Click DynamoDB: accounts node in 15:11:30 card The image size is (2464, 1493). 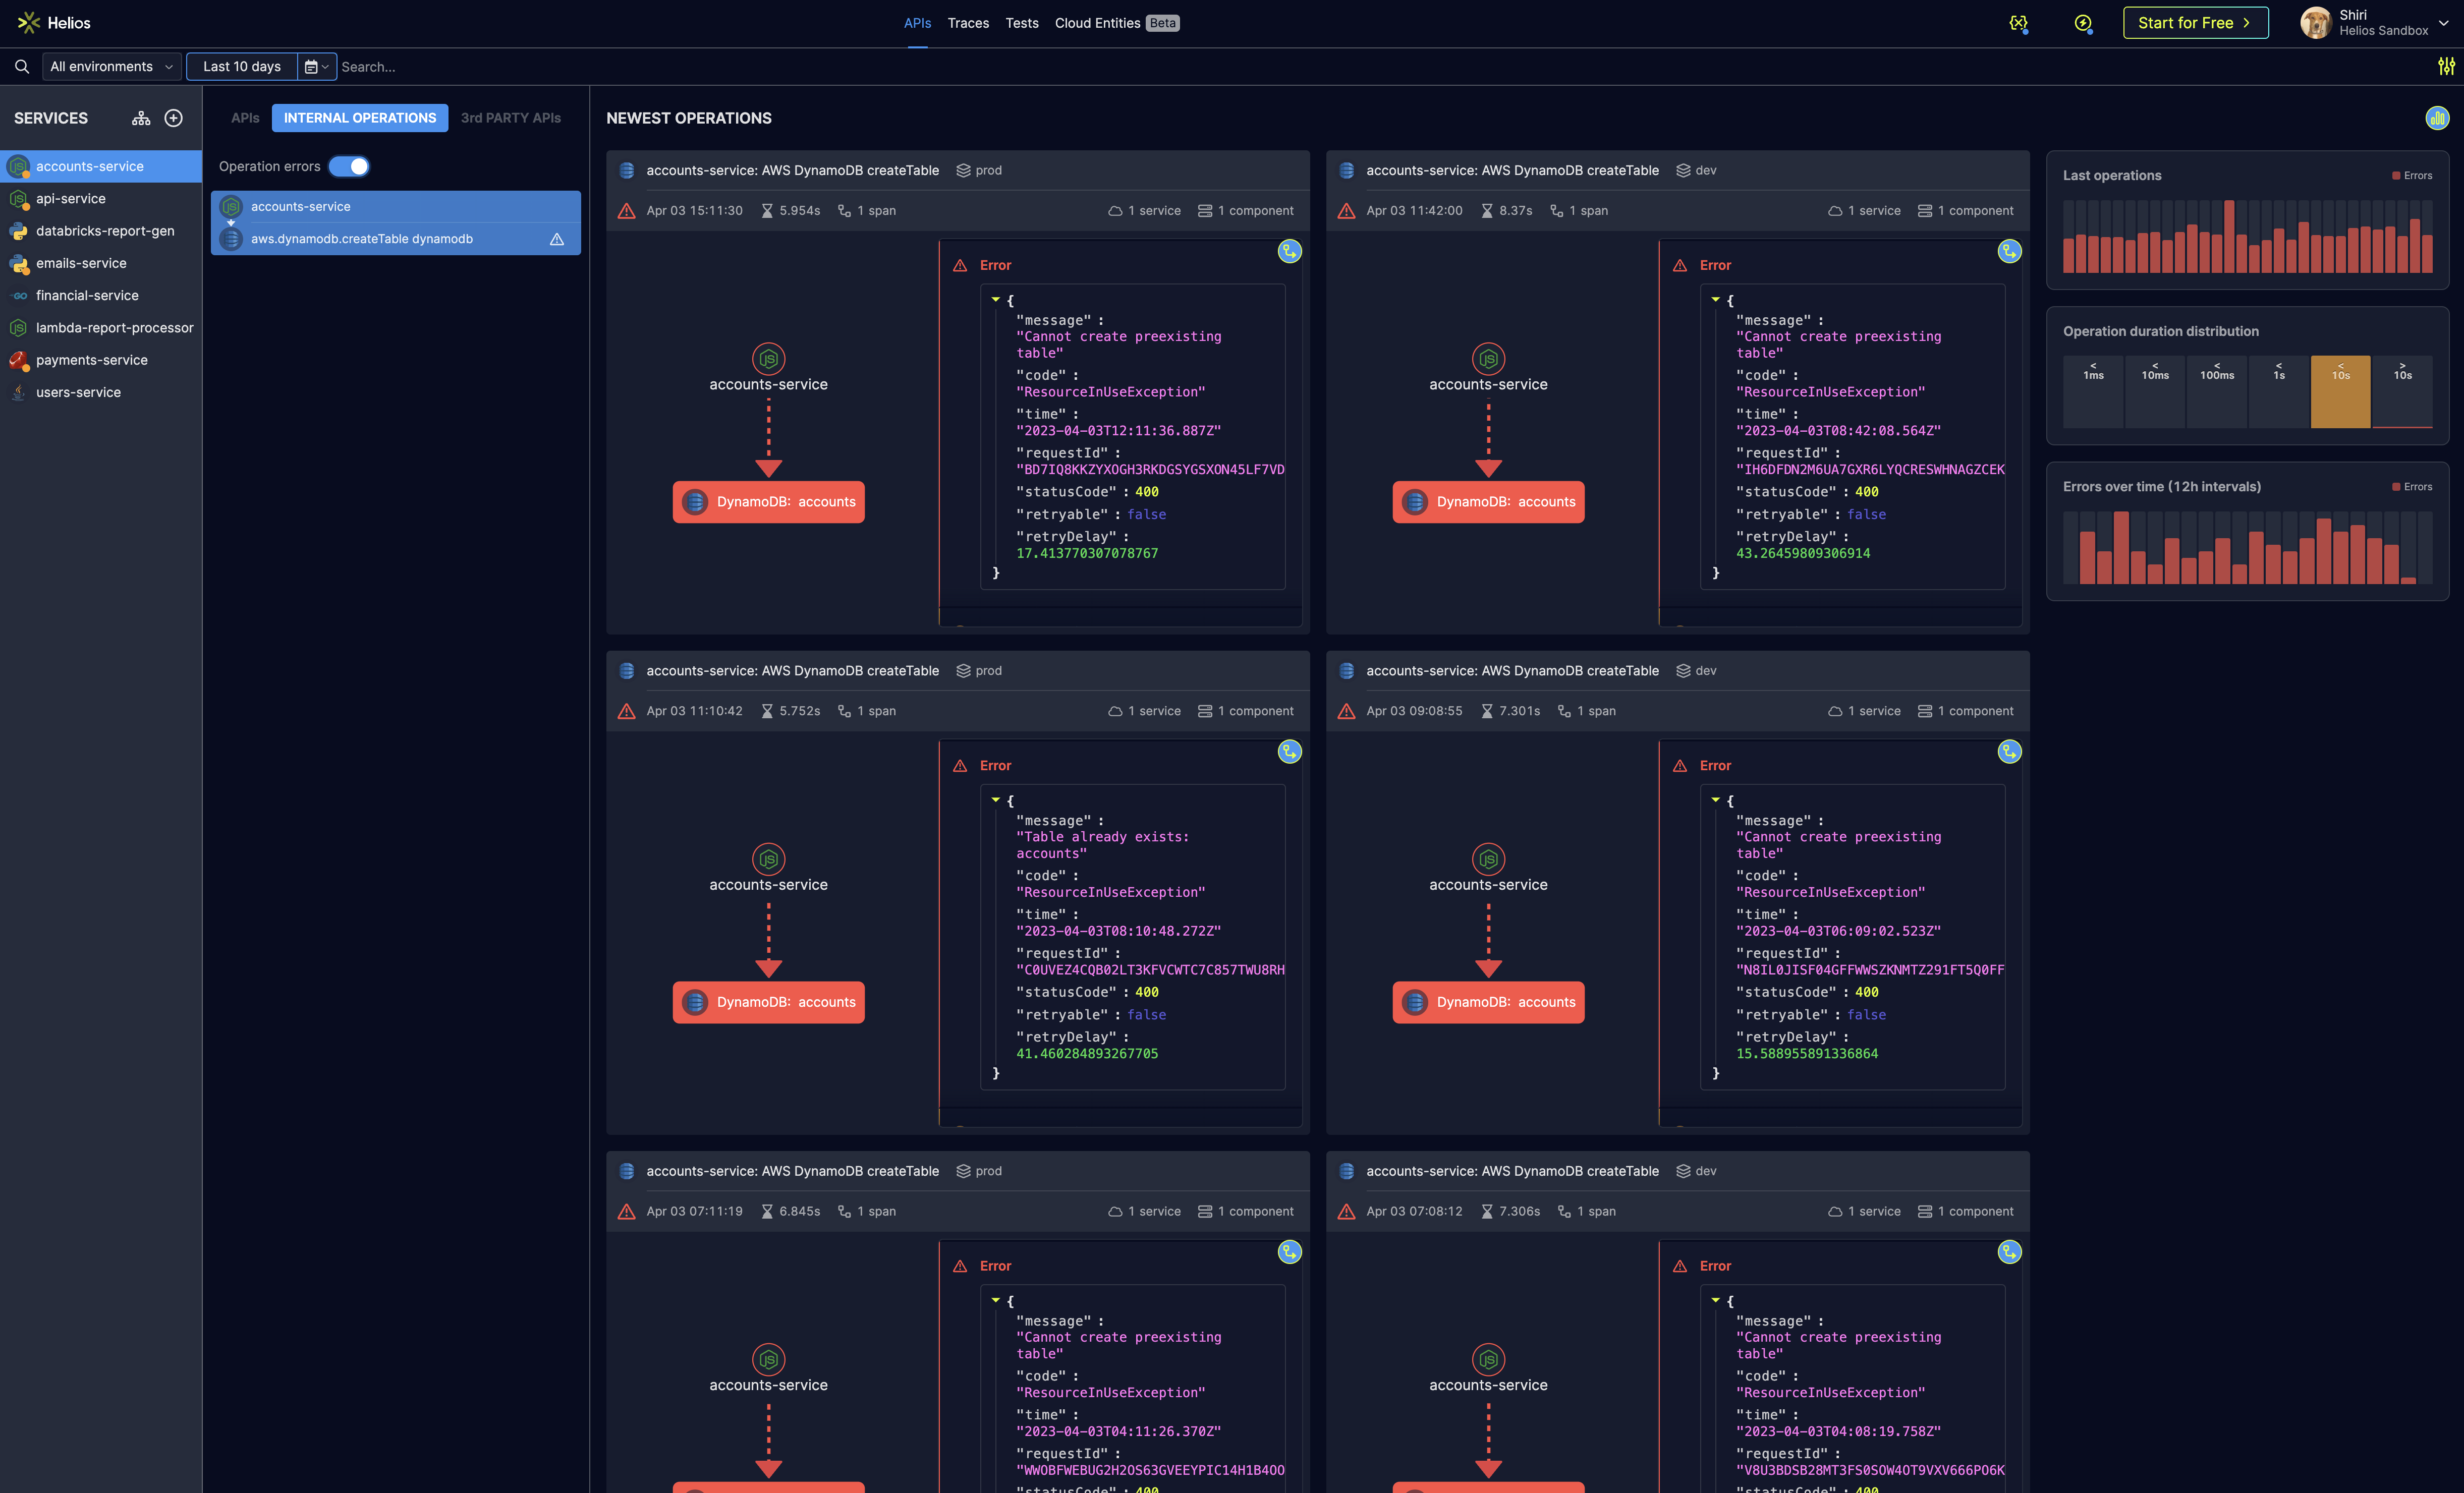768,502
